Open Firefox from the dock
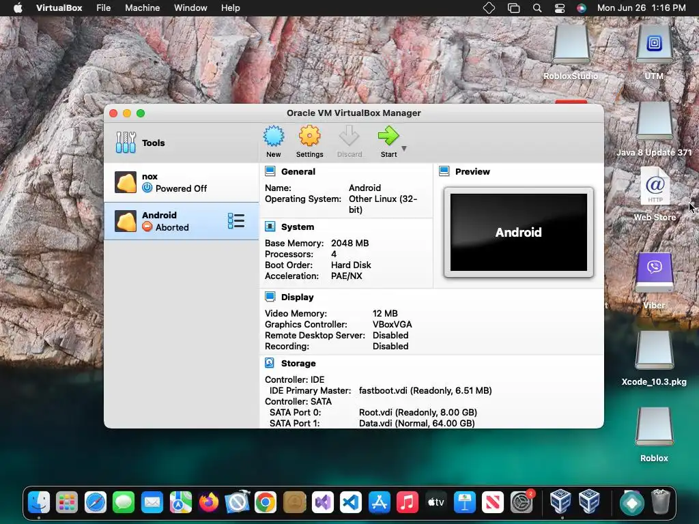Image resolution: width=699 pixels, height=524 pixels. click(209, 502)
